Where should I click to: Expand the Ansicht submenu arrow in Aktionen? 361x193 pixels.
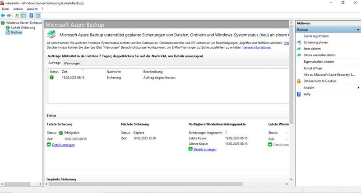click(358, 87)
